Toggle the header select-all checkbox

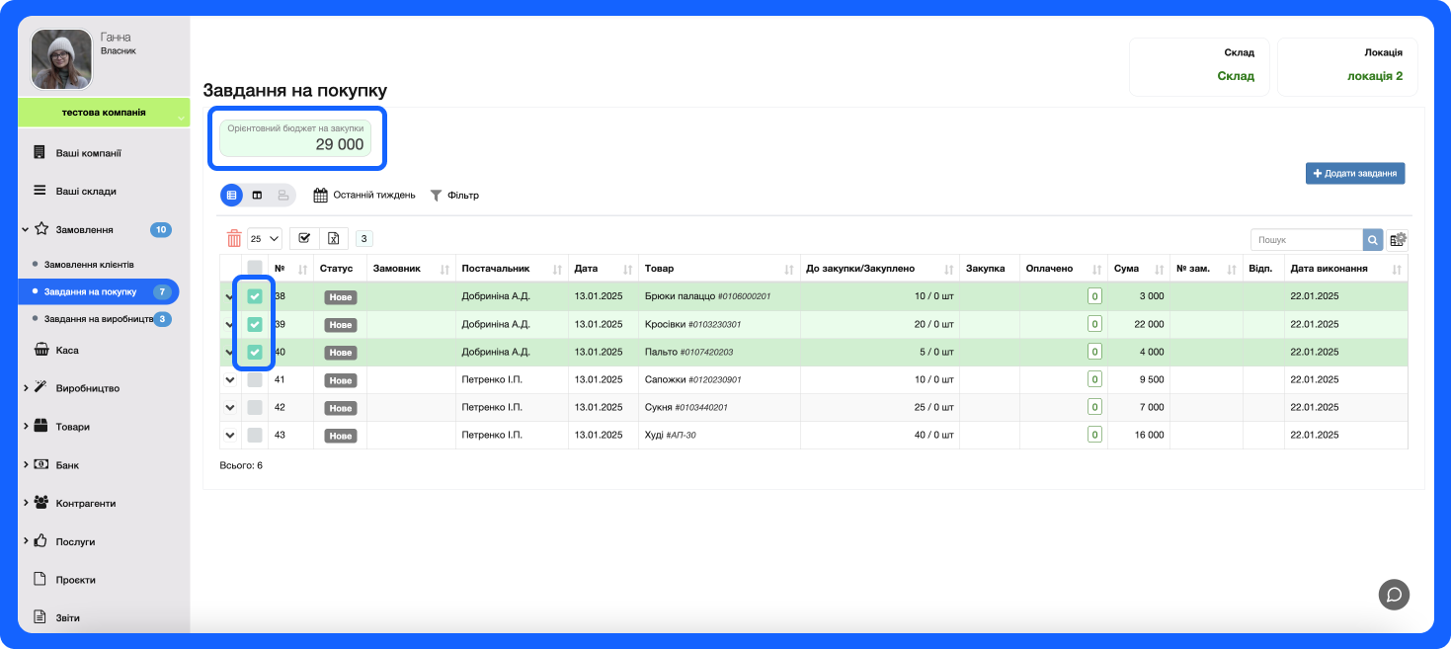[255, 268]
